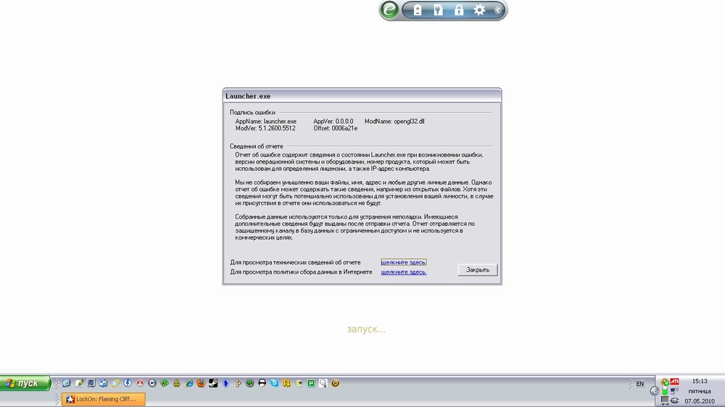
Task: Click power plug tray icon
Action: 674,400
